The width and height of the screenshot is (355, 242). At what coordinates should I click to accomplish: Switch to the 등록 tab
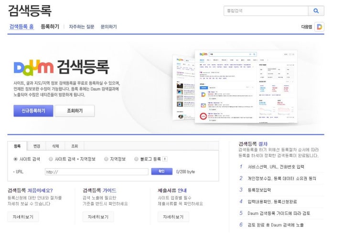17,146
